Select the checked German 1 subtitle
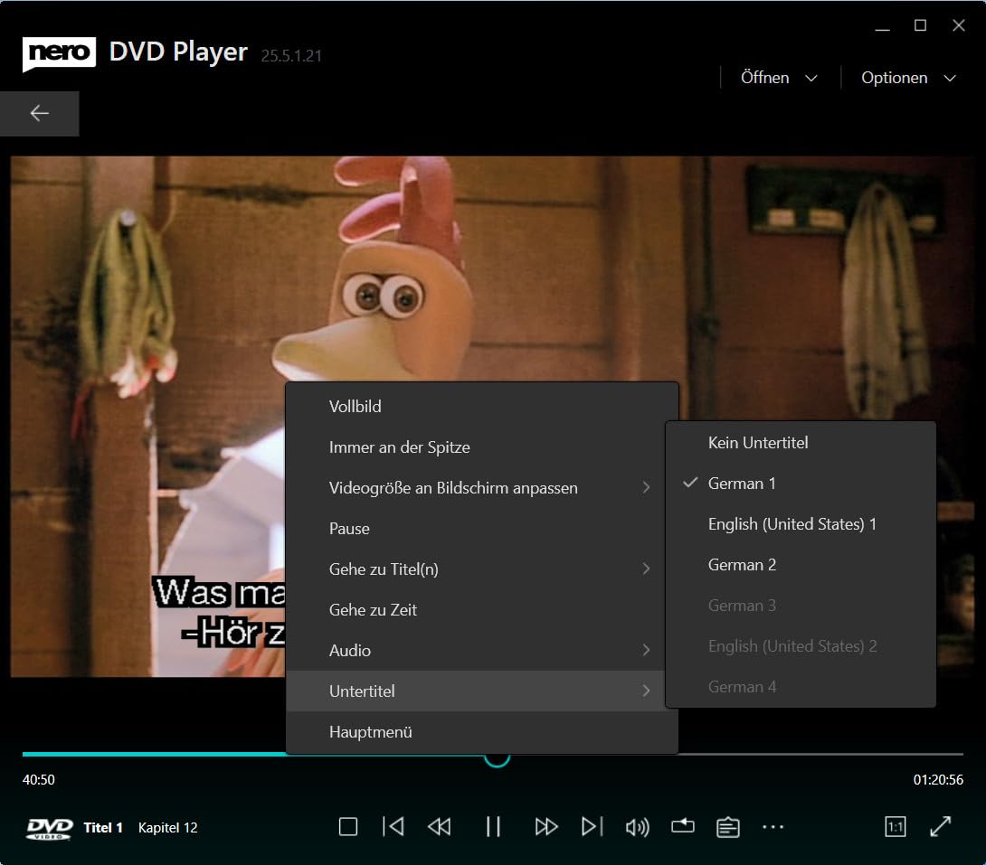986x865 pixels. [801, 484]
